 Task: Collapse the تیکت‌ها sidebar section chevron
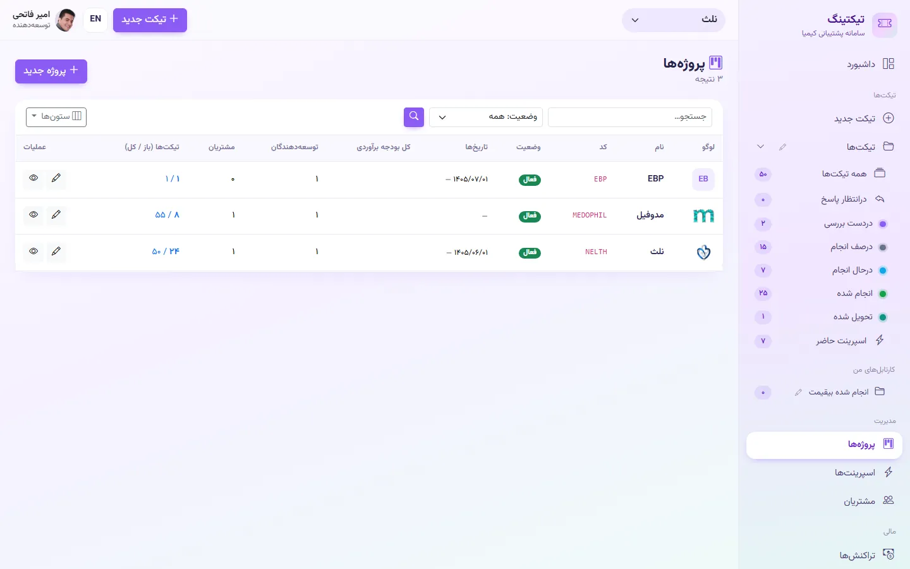pos(761,147)
